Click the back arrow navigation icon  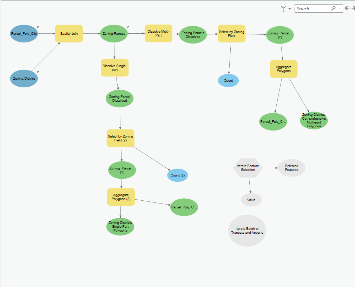pos(347,8)
